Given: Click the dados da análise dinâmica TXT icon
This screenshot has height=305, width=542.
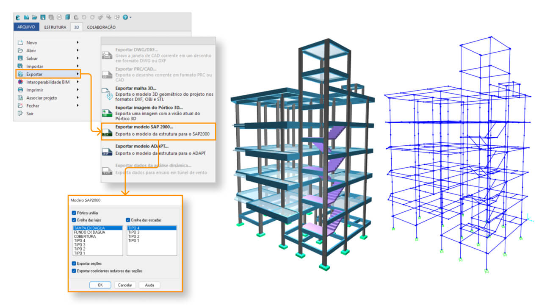Looking at the screenshot, I should 108,171.
